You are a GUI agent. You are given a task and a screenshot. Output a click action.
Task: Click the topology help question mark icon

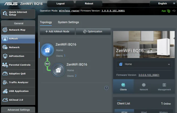point(106,88)
